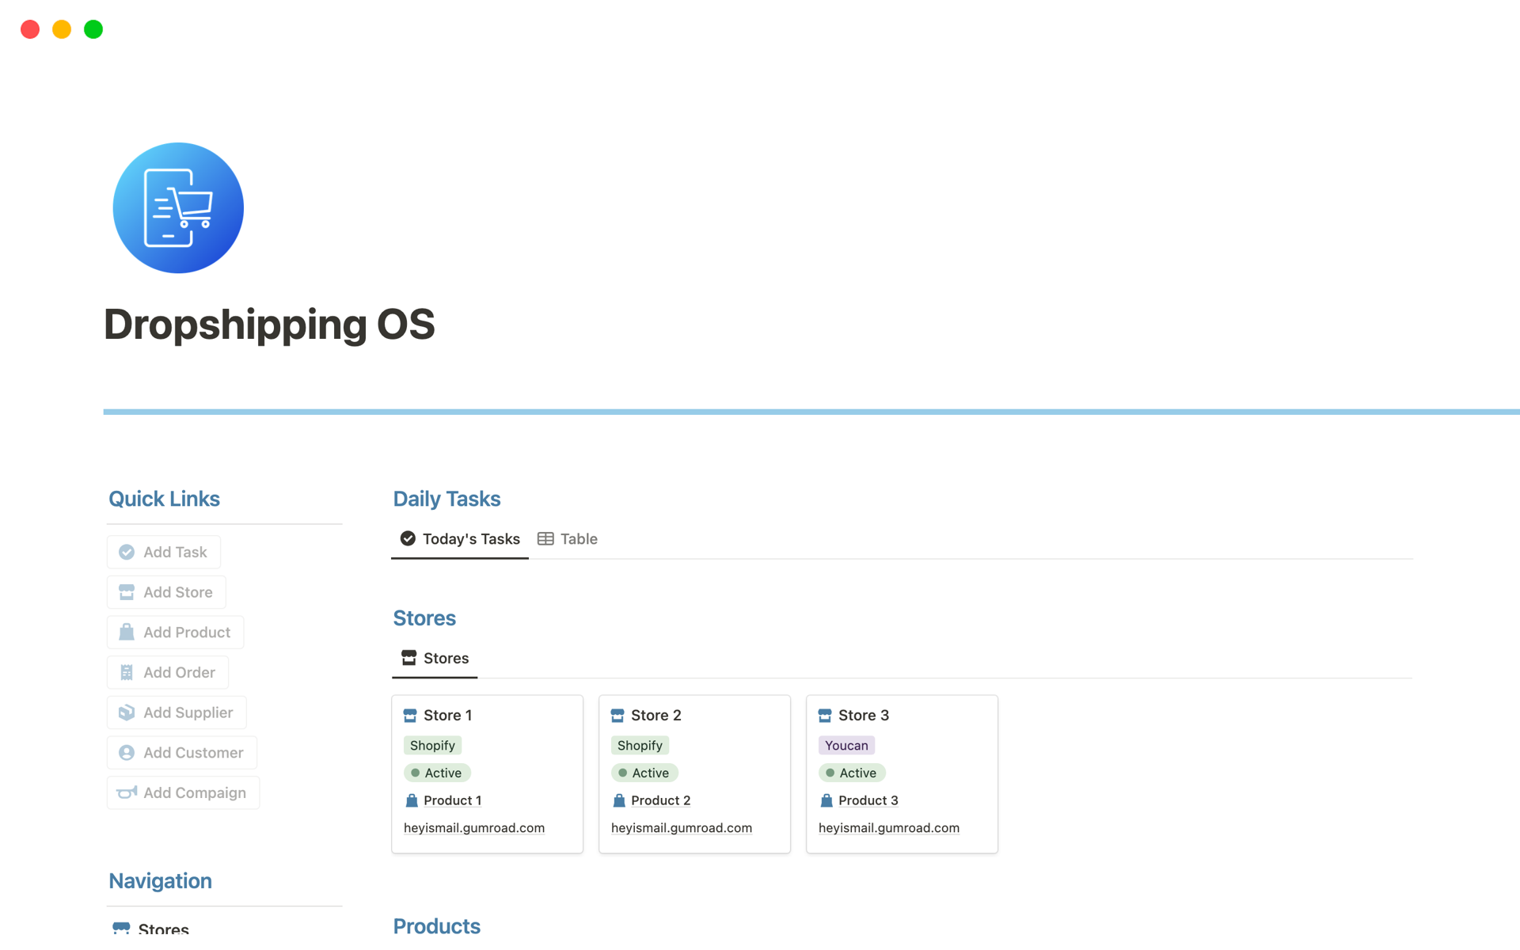The height and width of the screenshot is (950, 1520).
Task: Select the Stores view tab
Action: pyautogui.click(x=435, y=659)
